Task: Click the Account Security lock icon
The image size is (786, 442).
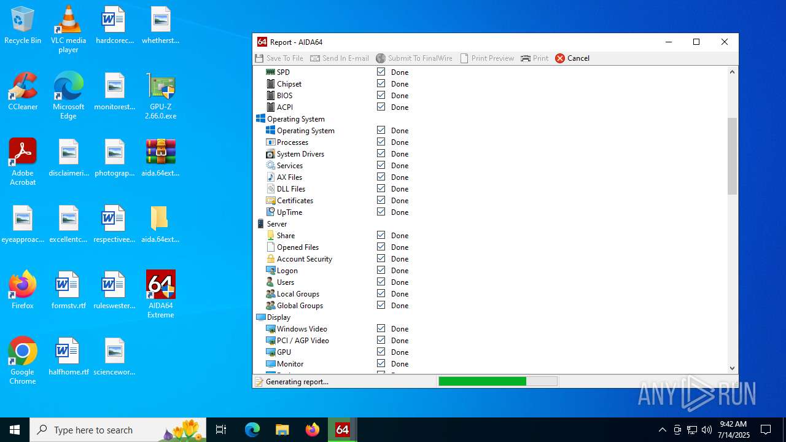Action: pos(270,258)
